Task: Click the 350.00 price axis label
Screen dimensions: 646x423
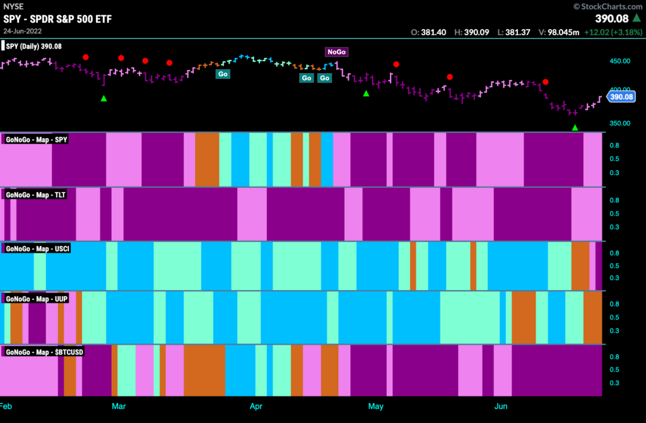Action: coord(620,123)
